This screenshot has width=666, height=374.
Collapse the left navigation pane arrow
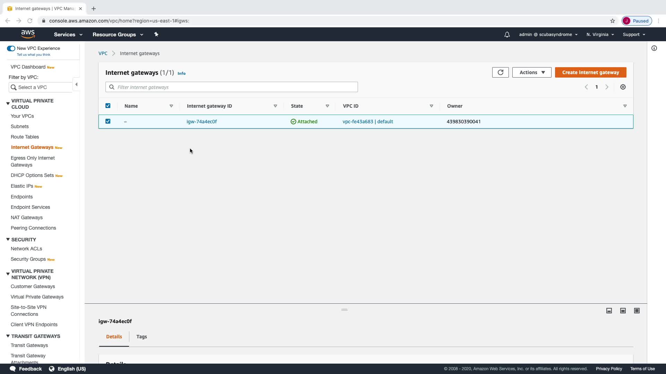coord(76,84)
